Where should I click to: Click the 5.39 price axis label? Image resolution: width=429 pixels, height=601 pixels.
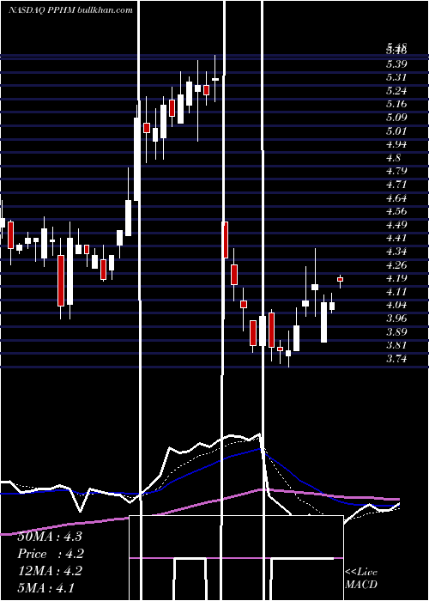click(396, 64)
